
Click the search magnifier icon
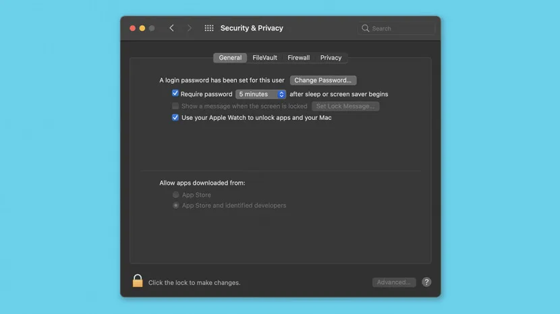(365, 28)
